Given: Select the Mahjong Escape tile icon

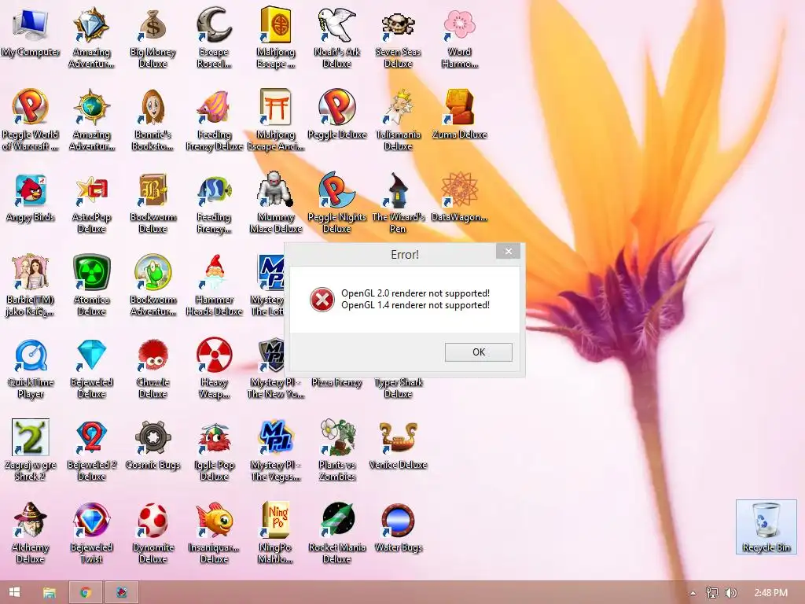Looking at the screenshot, I should pos(275,24).
